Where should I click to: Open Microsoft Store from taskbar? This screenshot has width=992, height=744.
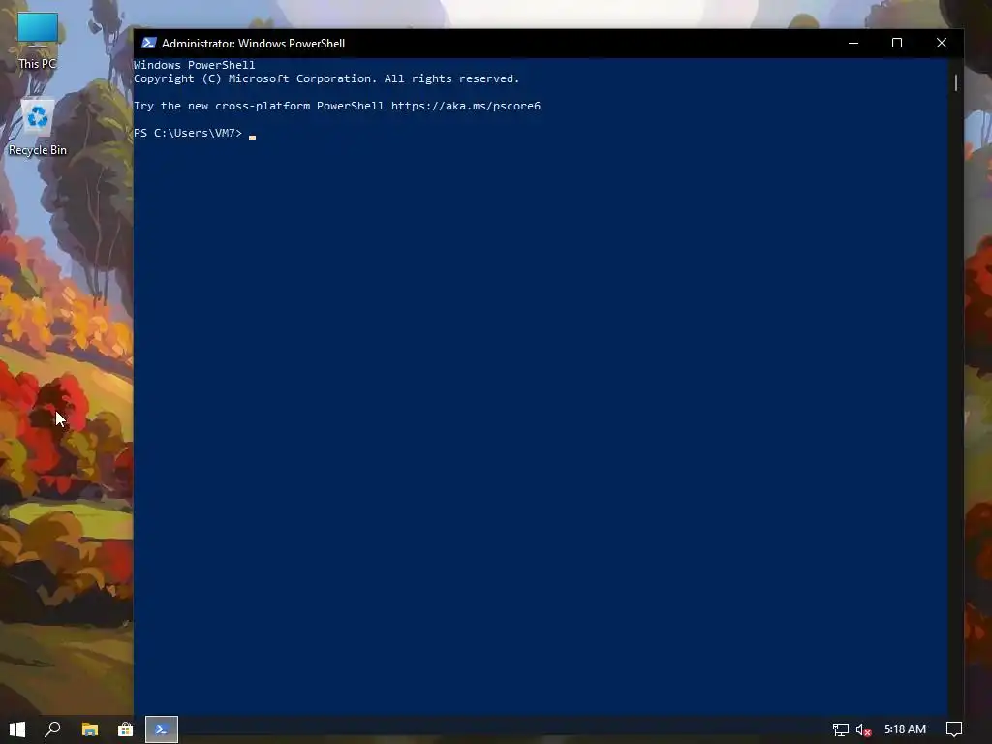125,729
